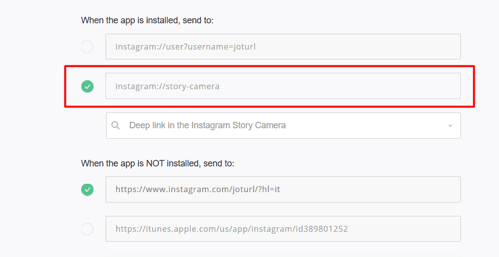This screenshot has width=499, height=257.
Task: Pick the instagram.com/joturl fallback radio button
Action: click(87, 190)
